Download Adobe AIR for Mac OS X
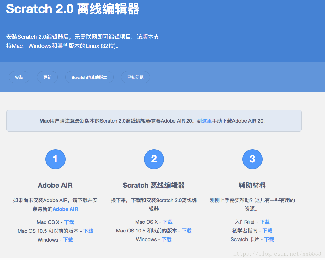Viewport: 325px width, 260px height. (69, 222)
